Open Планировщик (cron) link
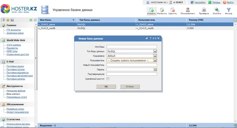Screen dimensions: 237x128 tap(17, 97)
